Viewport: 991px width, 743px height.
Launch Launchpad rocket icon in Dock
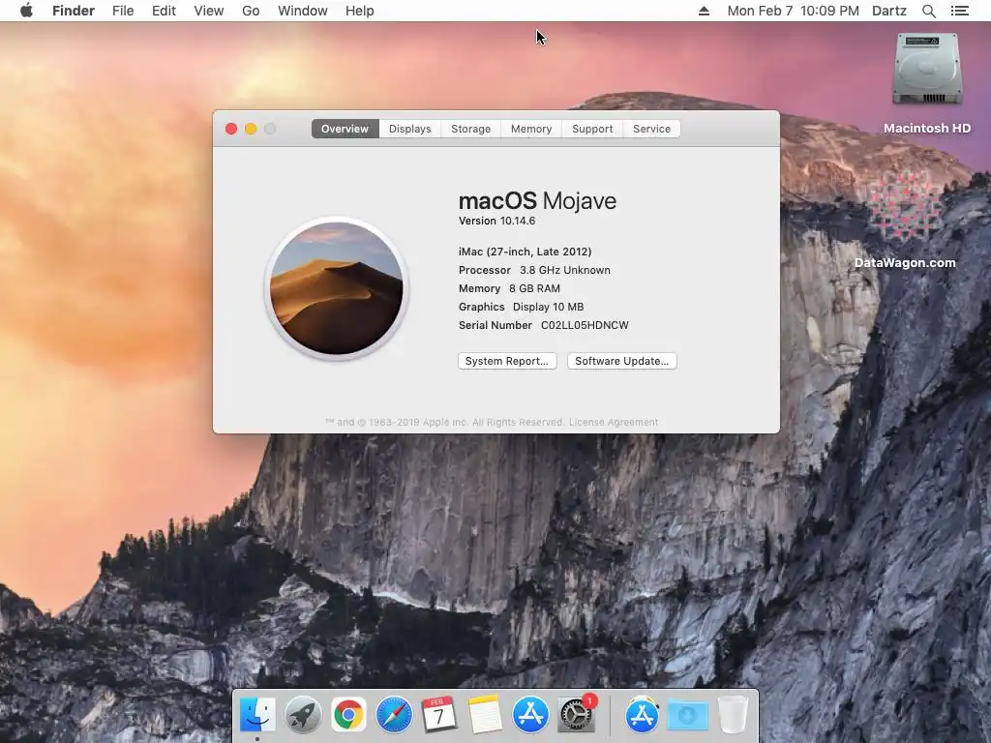(x=303, y=715)
